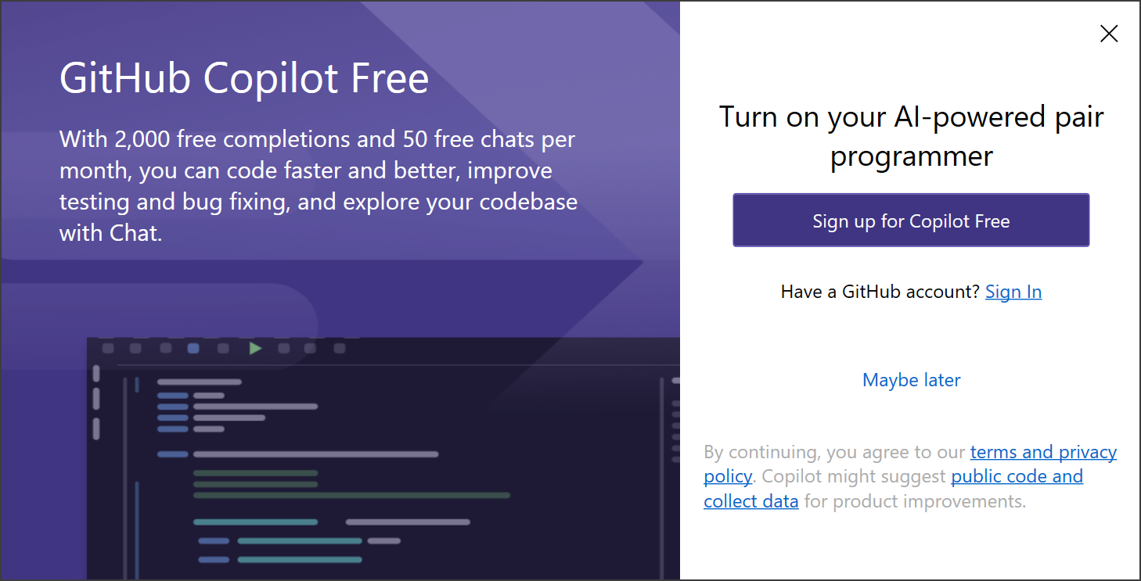The image size is (1141, 581).
Task: Click the middle sidebar icon in the code mockup
Action: (x=95, y=397)
